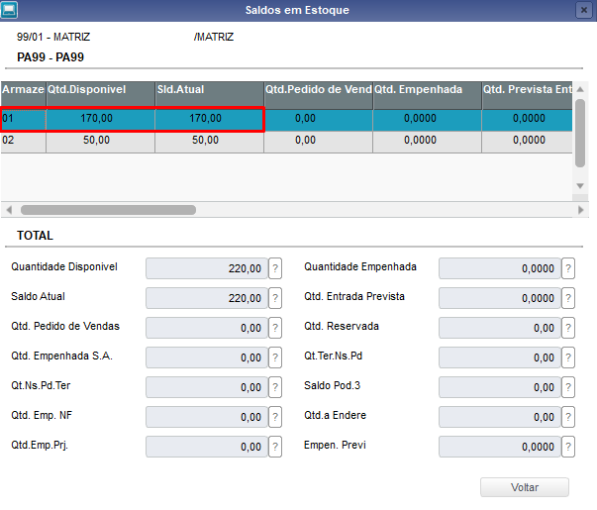Click the Qtd. Emp. NF value field

point(207,417)
